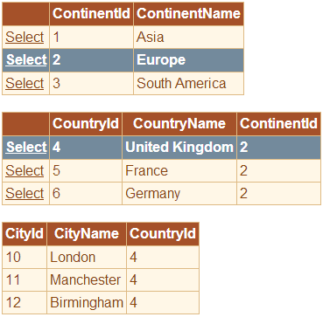Image resolution: width=323 pixels, height=317 pixels.
Task: Click Select link for Europe row
Action: [26, 60]
